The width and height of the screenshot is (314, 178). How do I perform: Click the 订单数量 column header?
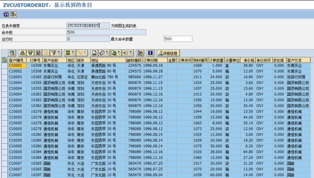(216, 60)
